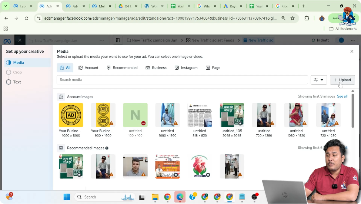Select the All media tab
This screenshot has height=204, width=361.
pyautogui.click(x=65, y=68)
